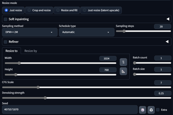173x115 pixels.
Task: Switch to the Resize by tab
Action: click(31, 51)
